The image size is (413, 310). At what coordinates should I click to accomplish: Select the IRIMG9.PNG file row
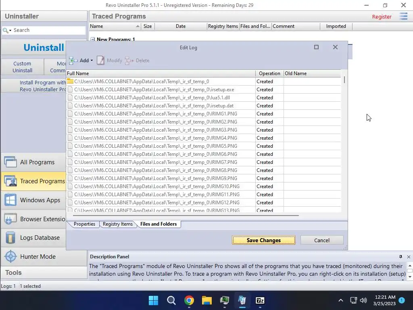(203, 178)
